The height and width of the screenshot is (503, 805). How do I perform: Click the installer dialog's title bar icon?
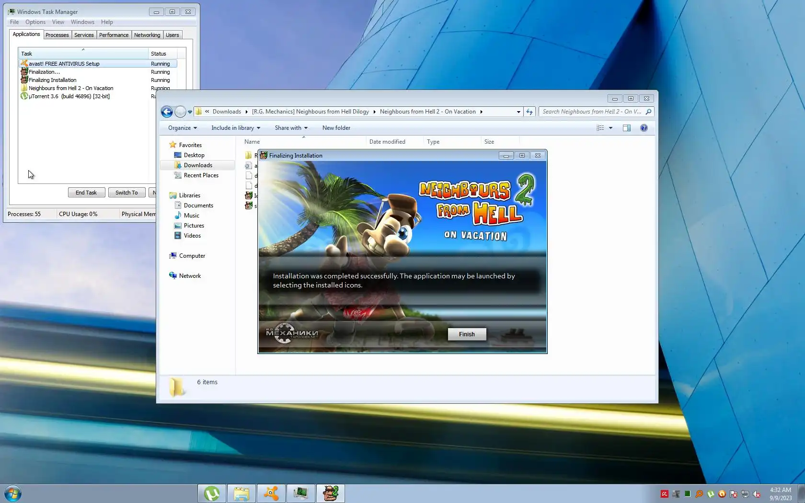(264, 155)
